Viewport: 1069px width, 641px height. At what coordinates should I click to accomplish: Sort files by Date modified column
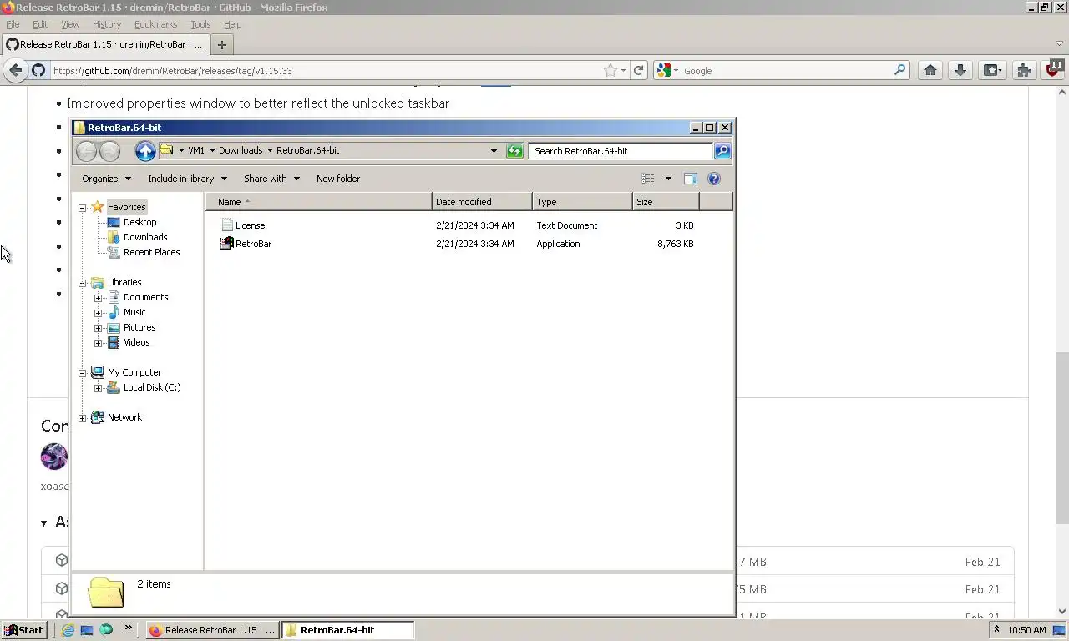[x=482, y=202]
